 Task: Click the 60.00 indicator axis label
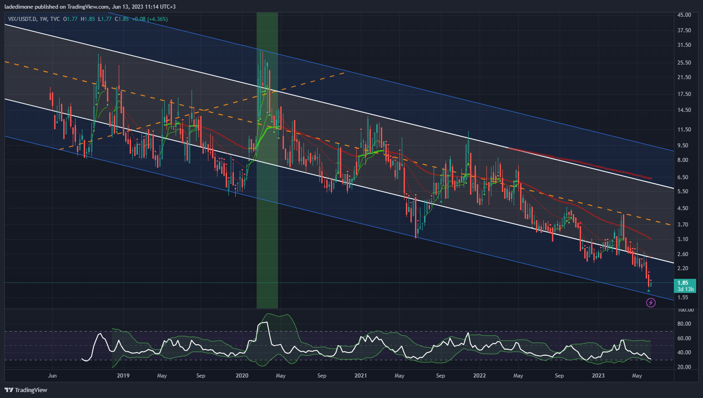[684, 338]
